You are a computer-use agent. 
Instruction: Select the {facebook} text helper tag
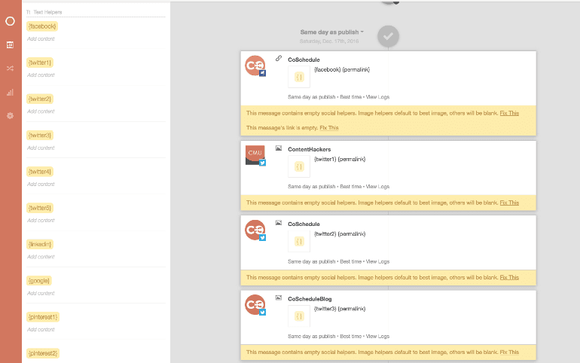[42, 26]
